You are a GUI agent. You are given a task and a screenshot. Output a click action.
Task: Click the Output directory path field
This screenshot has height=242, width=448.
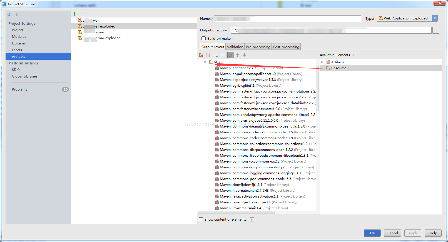click(331, 30)
